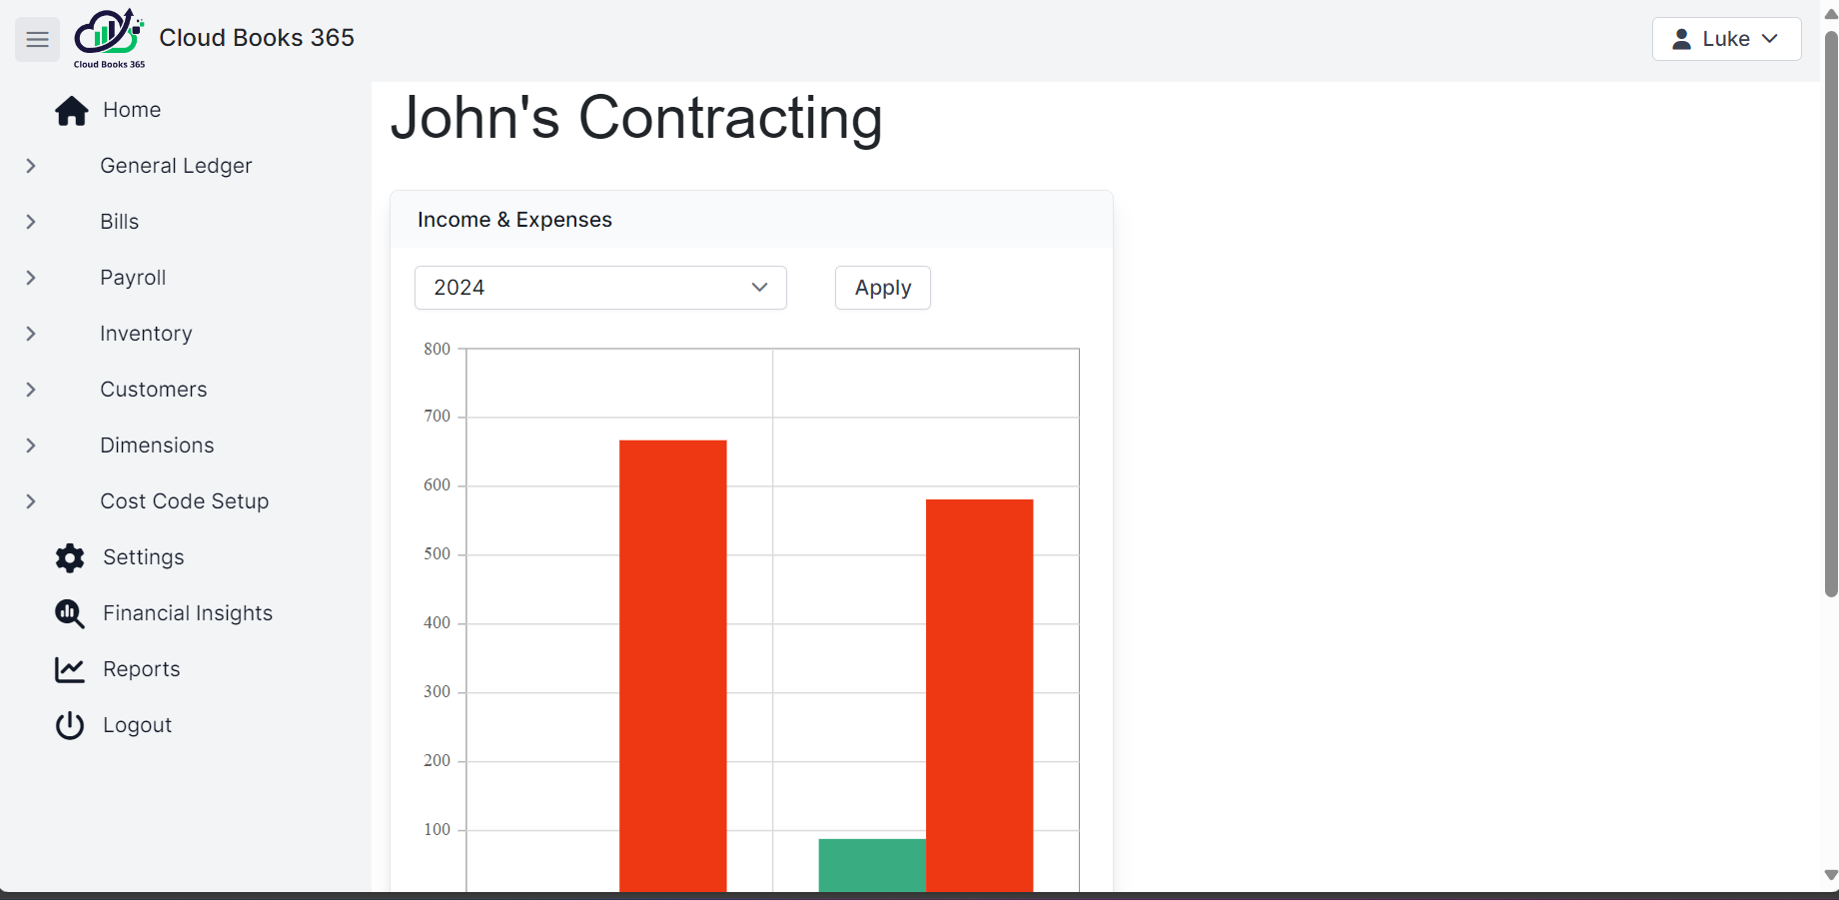Click the Cost Code Setup label

[185, 501]
